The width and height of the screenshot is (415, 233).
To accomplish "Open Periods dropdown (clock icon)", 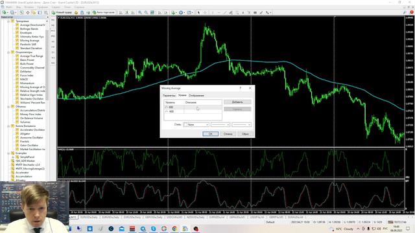I will pos(182,12).
